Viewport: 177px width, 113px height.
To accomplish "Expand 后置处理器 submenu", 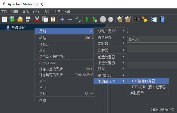I will pyautogui.click(x=110, y=63).
